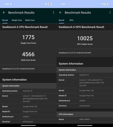Tap Model label on CPU screen
Viewport: 113px width, 127px height.
pyautogui.click(x=5, y=107)
